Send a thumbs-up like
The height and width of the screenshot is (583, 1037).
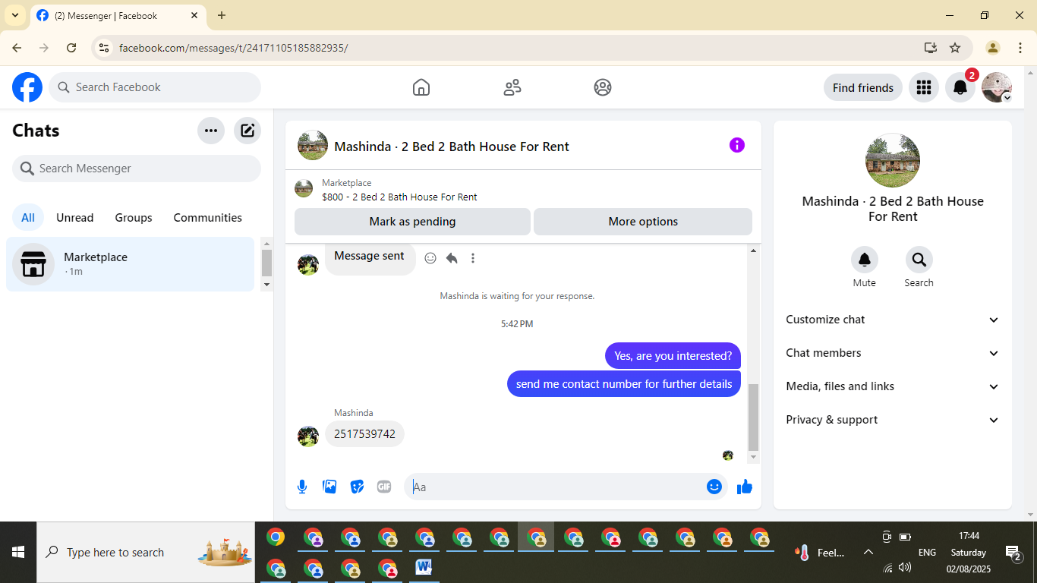(x=745, y=487)
